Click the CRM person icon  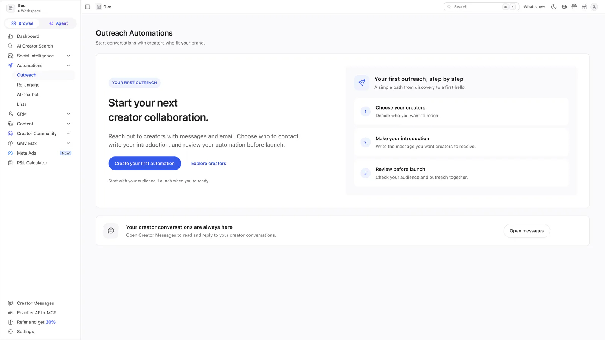point(10,114)
